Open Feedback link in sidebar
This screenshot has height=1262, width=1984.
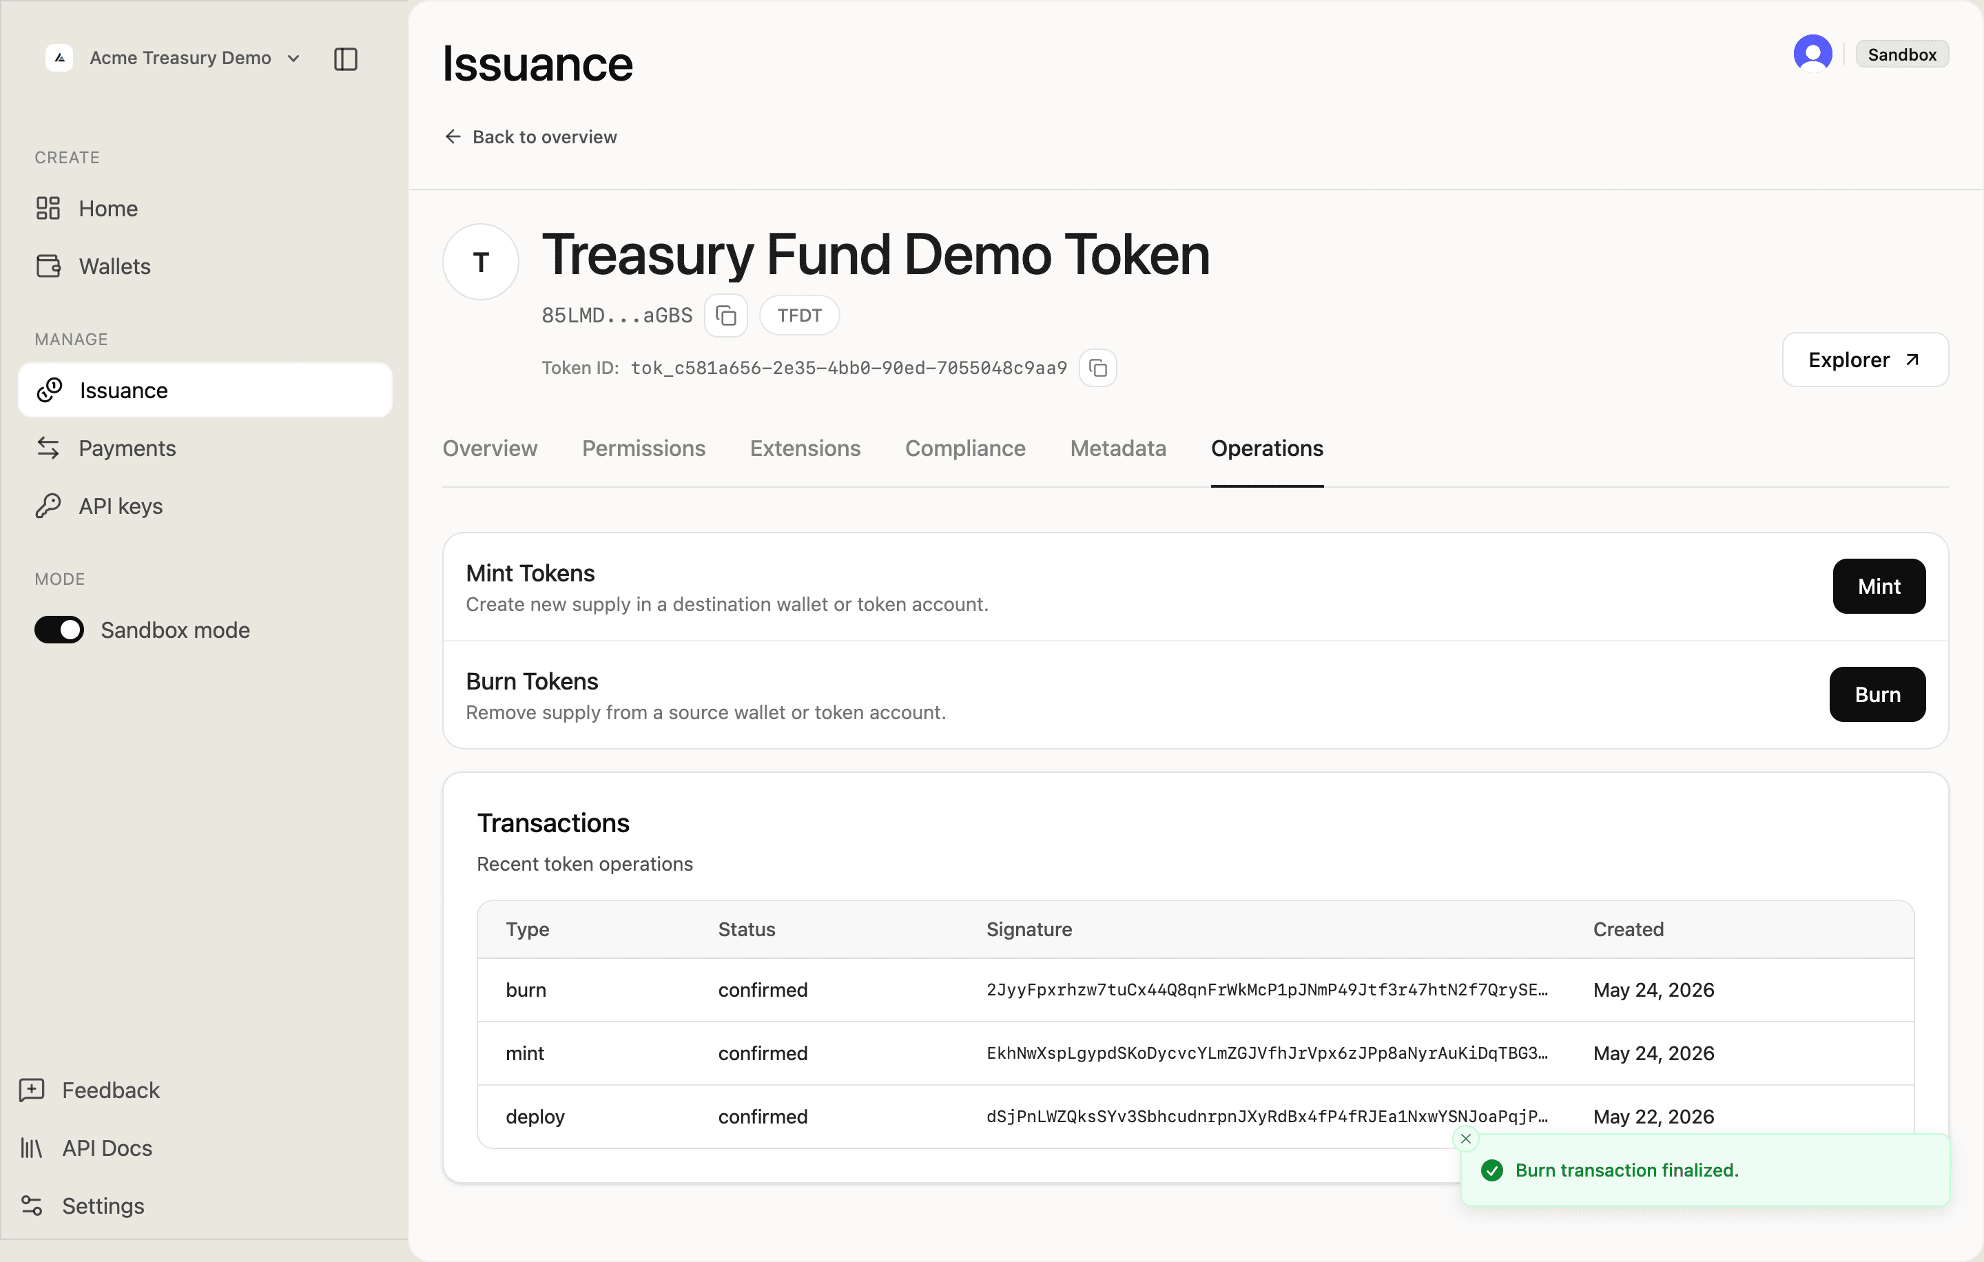[x=91, y=1090]
